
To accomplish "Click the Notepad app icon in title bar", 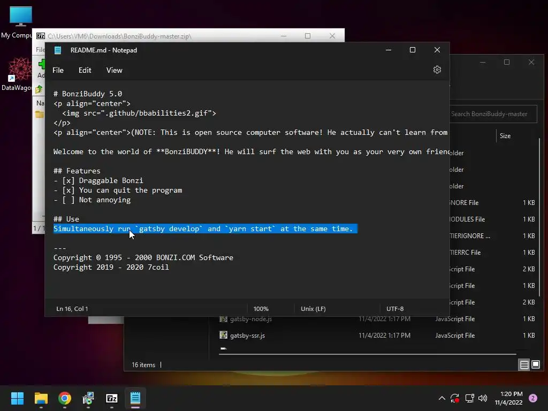I will point(58,50).
